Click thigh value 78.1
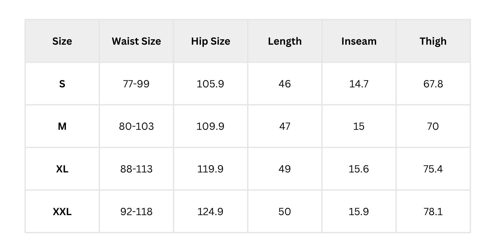The image size is (503, 251). [433, 212]
